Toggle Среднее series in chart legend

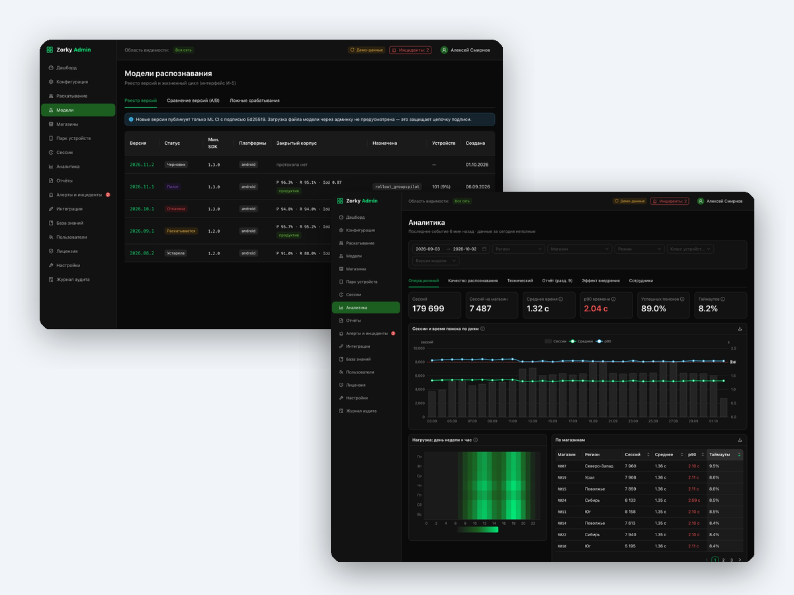pyautogui.click(x=581, y=341)
